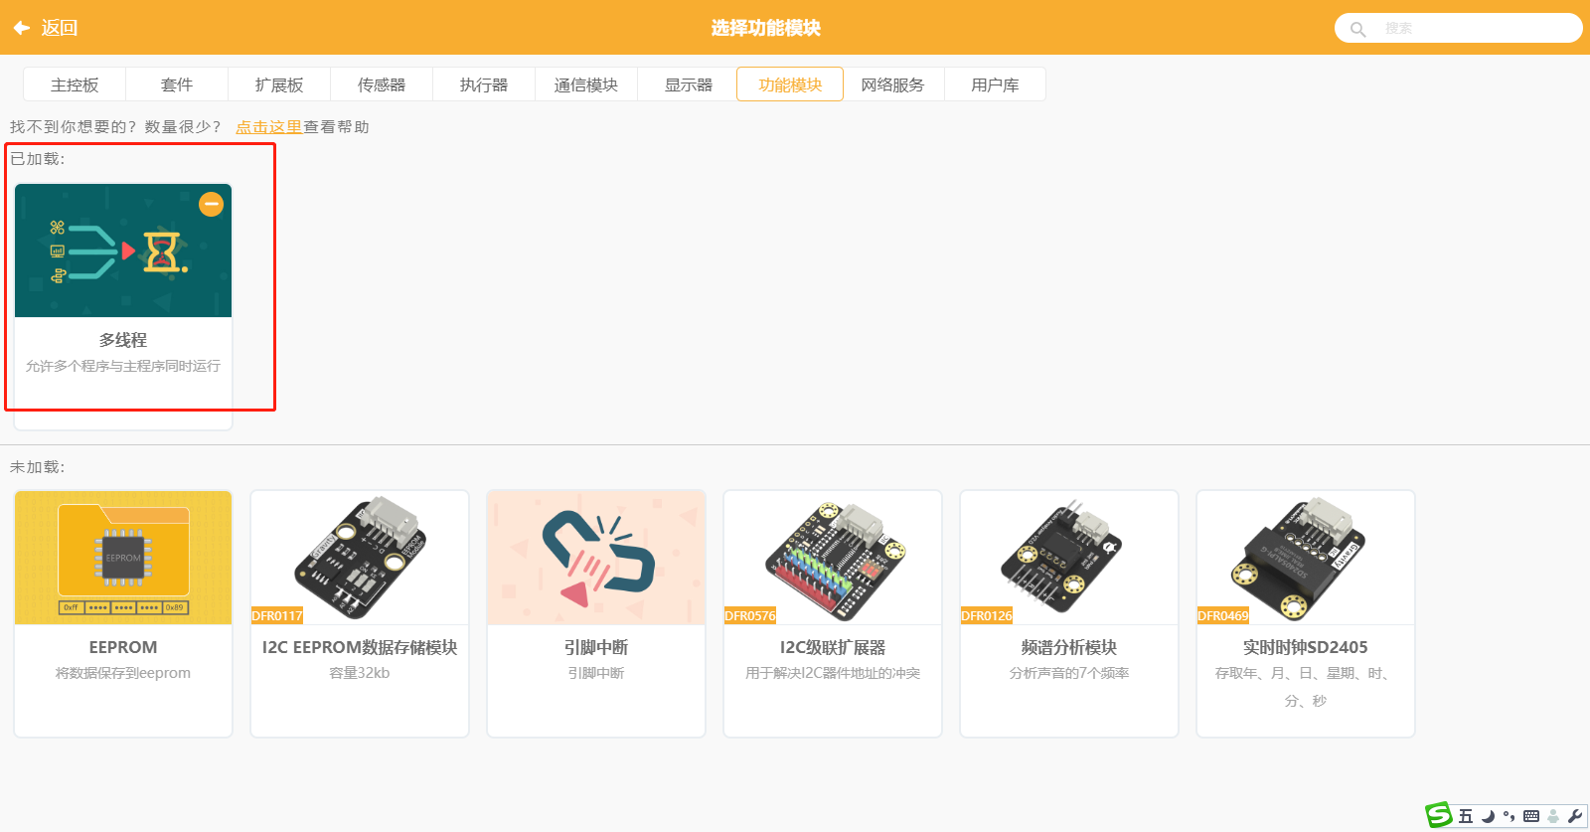Click the 用于解决I2C器件地址的冲突 description
The width and height of the screenshot is (1590, 832).
(x=833, y=673)
